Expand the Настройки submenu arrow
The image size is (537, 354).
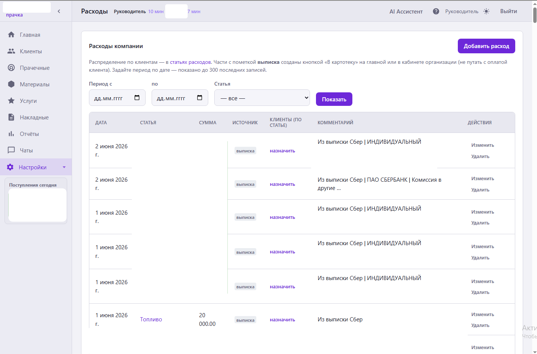64,167
